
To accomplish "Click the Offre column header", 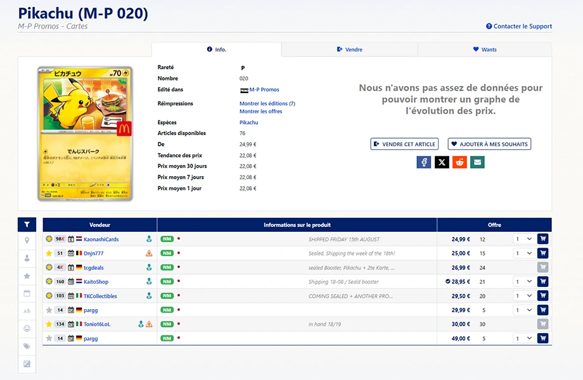I will (x=494, y=225).
